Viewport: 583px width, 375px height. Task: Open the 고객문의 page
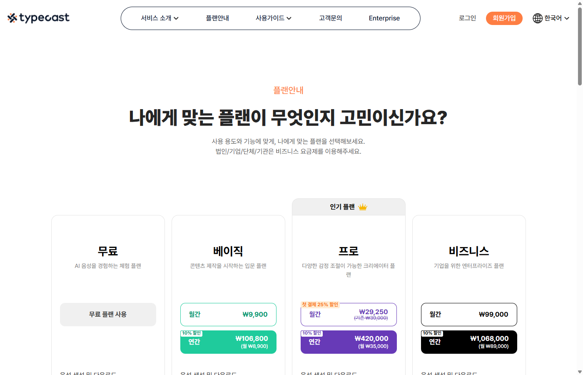[x=330, y=18]
